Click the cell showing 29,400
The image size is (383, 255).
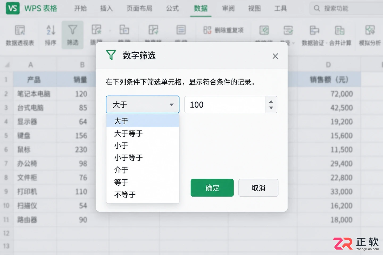point(329,164)
